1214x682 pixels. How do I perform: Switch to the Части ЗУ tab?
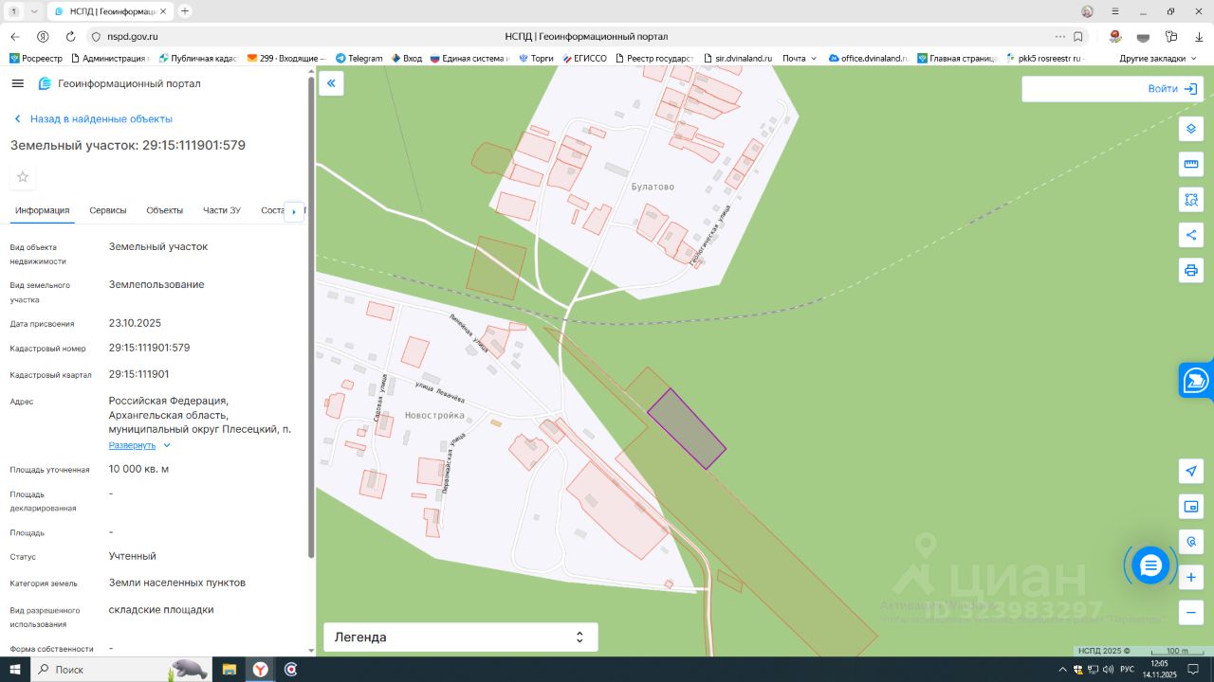pos(222,210)
